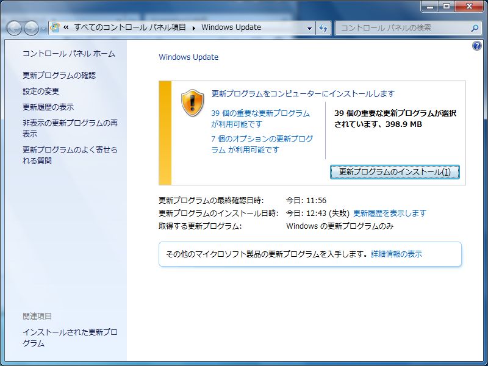The width and height of the screenshot is (488, 366).
Task: Click the 今日: 11:56 last check time
Action: coord(306,201)
